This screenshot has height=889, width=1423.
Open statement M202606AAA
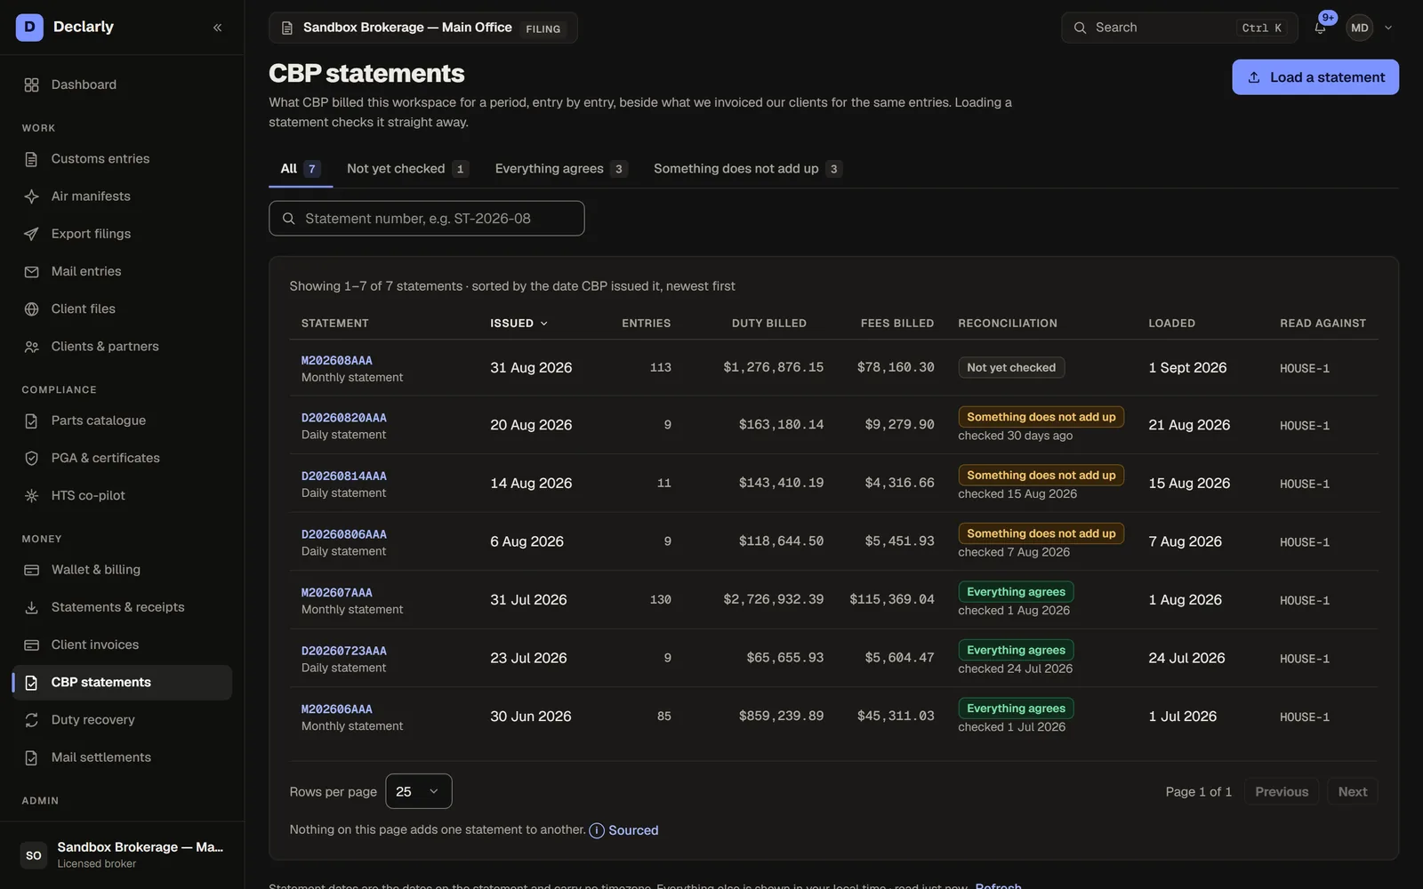(337, 709)
